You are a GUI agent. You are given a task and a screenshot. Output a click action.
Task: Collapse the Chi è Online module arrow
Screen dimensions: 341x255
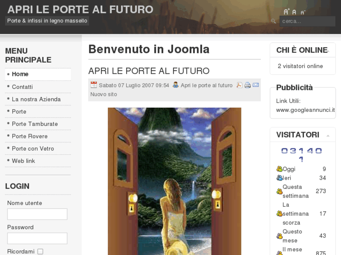[x=328, y=51]
